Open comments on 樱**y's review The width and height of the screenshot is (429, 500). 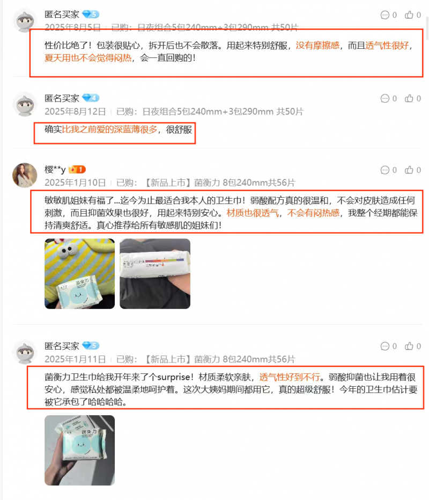point(384,170)
